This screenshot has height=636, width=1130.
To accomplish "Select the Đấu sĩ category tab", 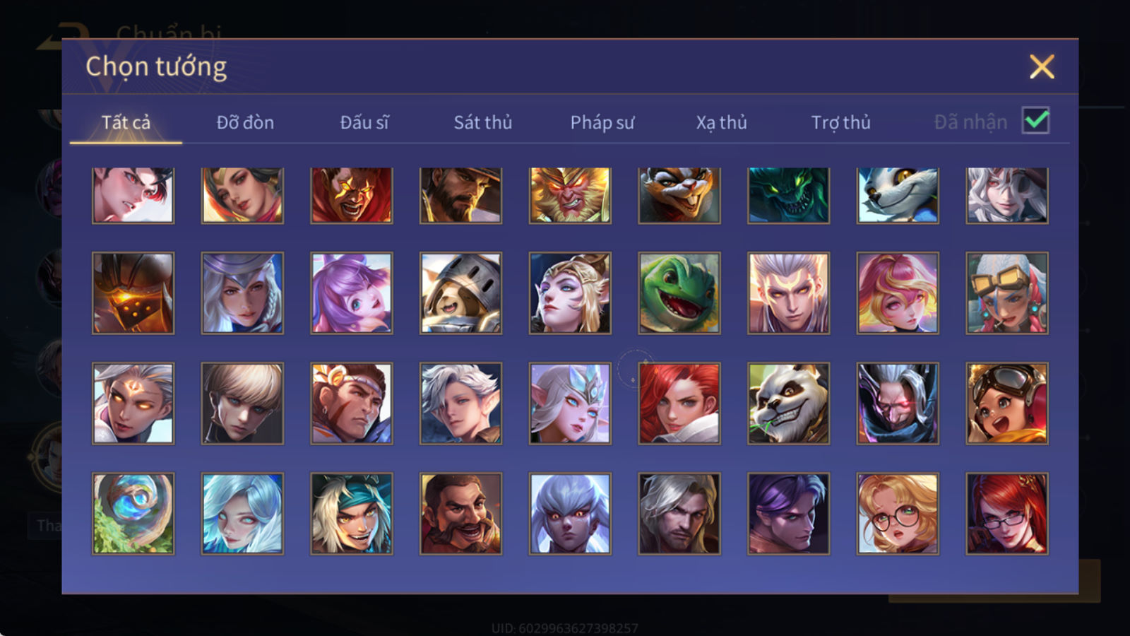I will coord(364,122).
